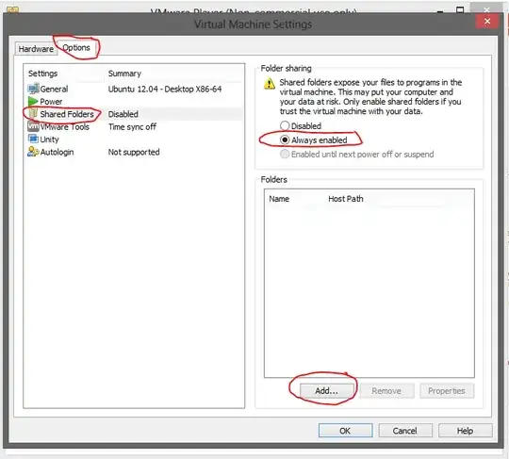
Task: Click the yellow warning triangle icon
Action: 270,84
